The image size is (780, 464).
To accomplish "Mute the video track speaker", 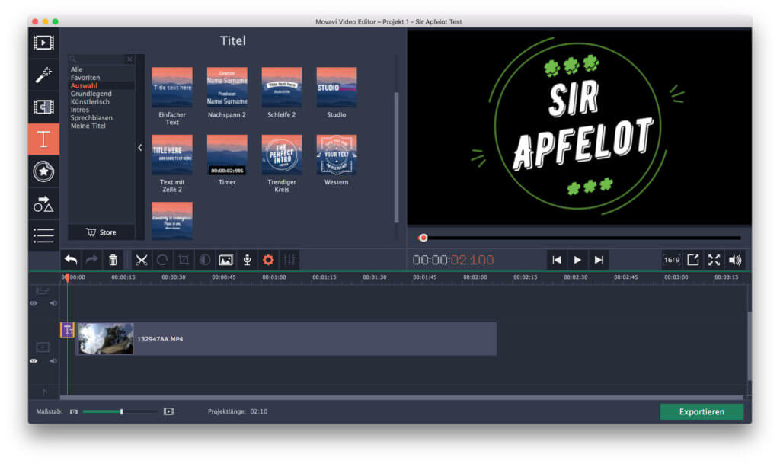I will tap(53, 361).
